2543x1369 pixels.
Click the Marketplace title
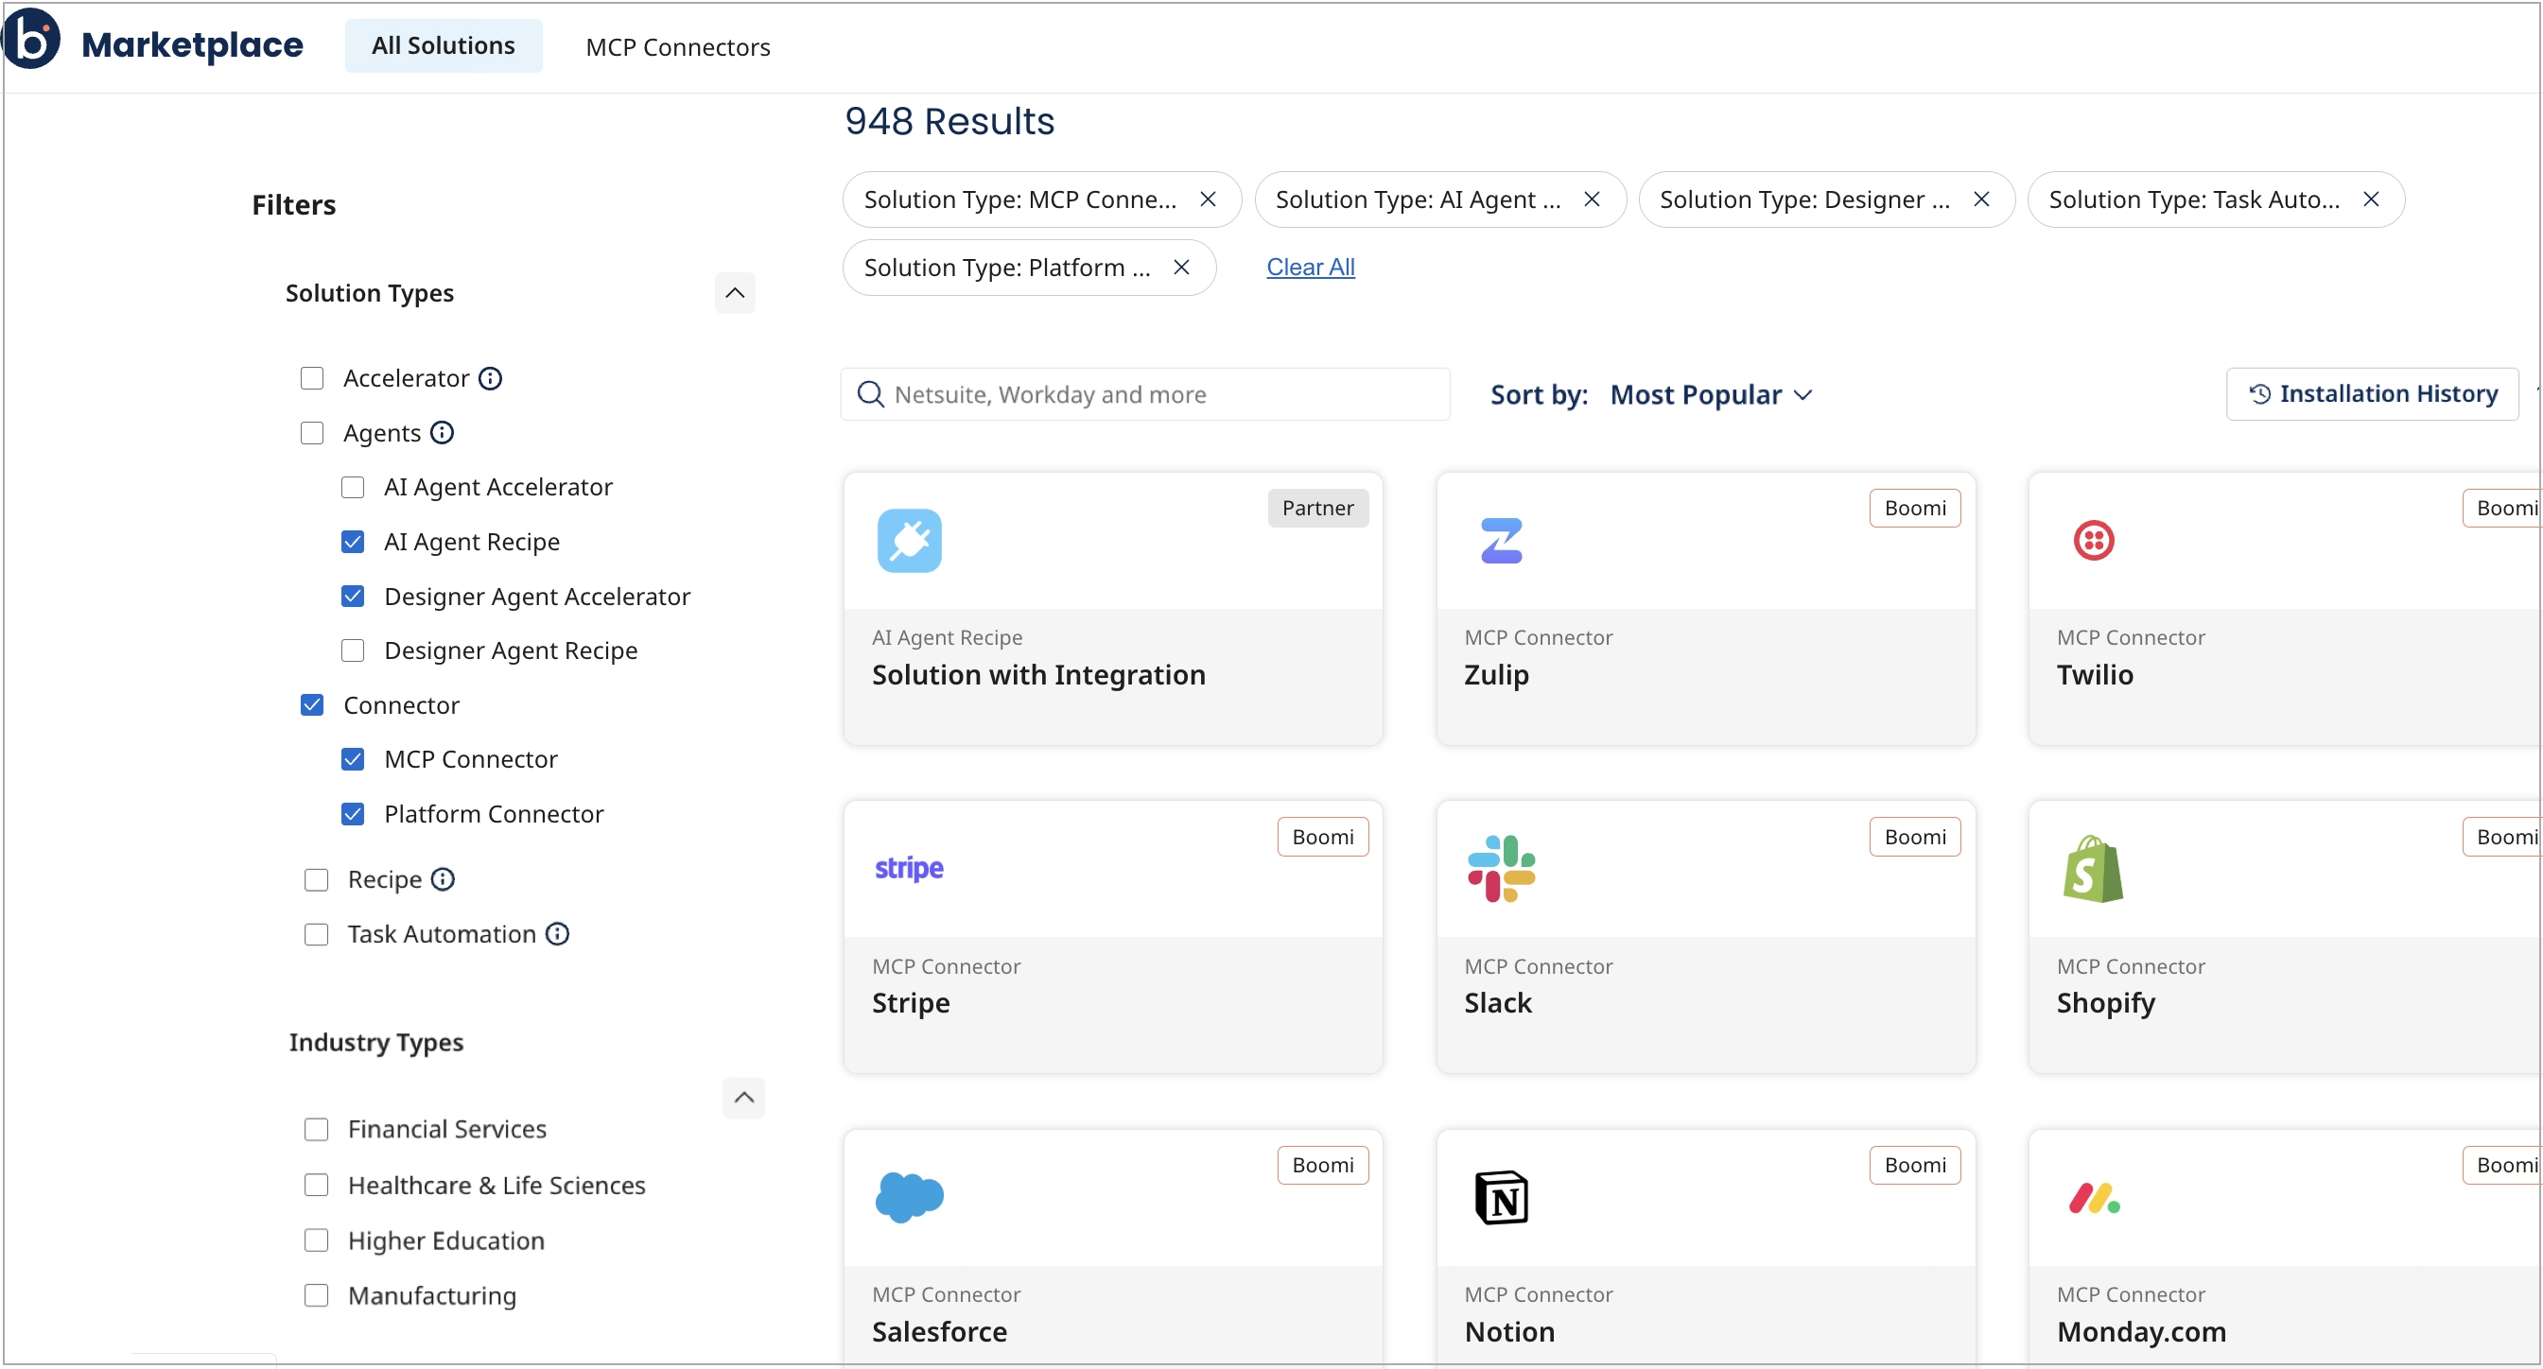pyautogui.click(x=193, y=45)
